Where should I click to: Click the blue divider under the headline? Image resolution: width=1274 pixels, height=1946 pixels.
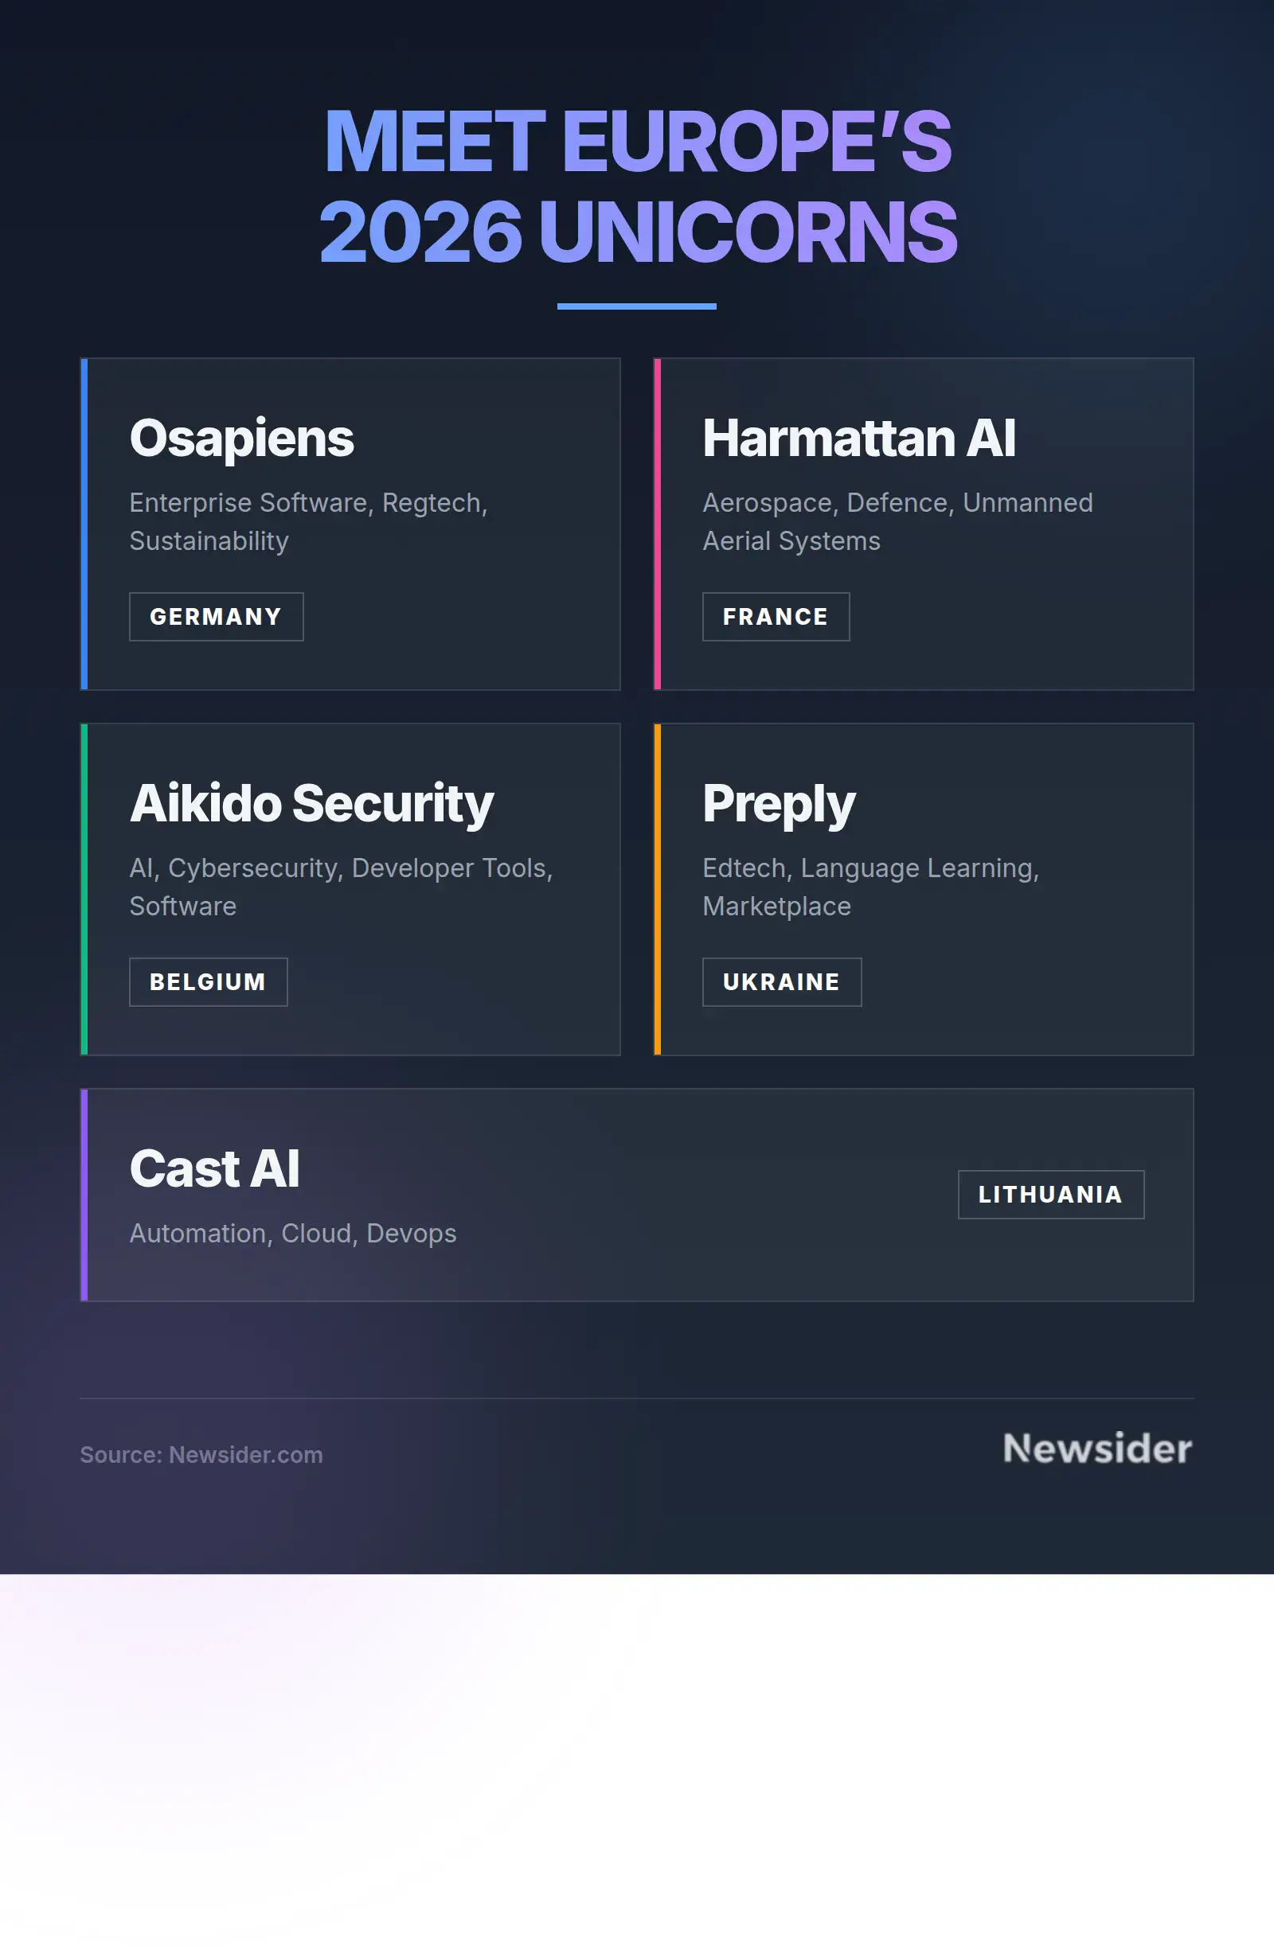coord(636,306)
